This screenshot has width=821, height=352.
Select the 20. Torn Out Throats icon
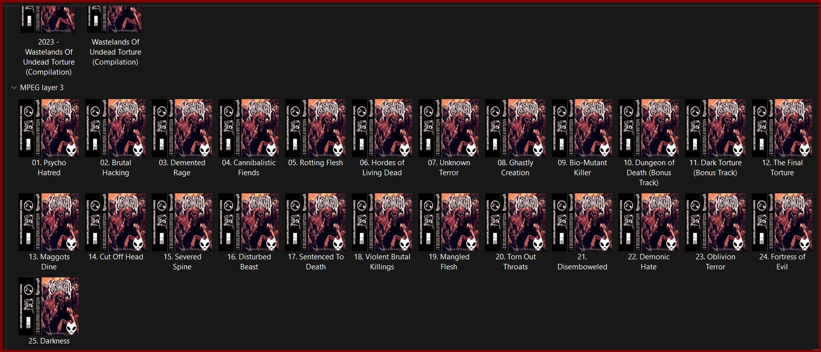(x=515, y=222)
